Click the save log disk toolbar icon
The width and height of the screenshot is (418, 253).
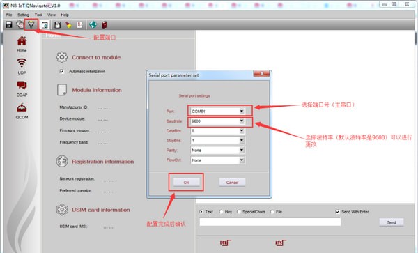pos(57,25)
